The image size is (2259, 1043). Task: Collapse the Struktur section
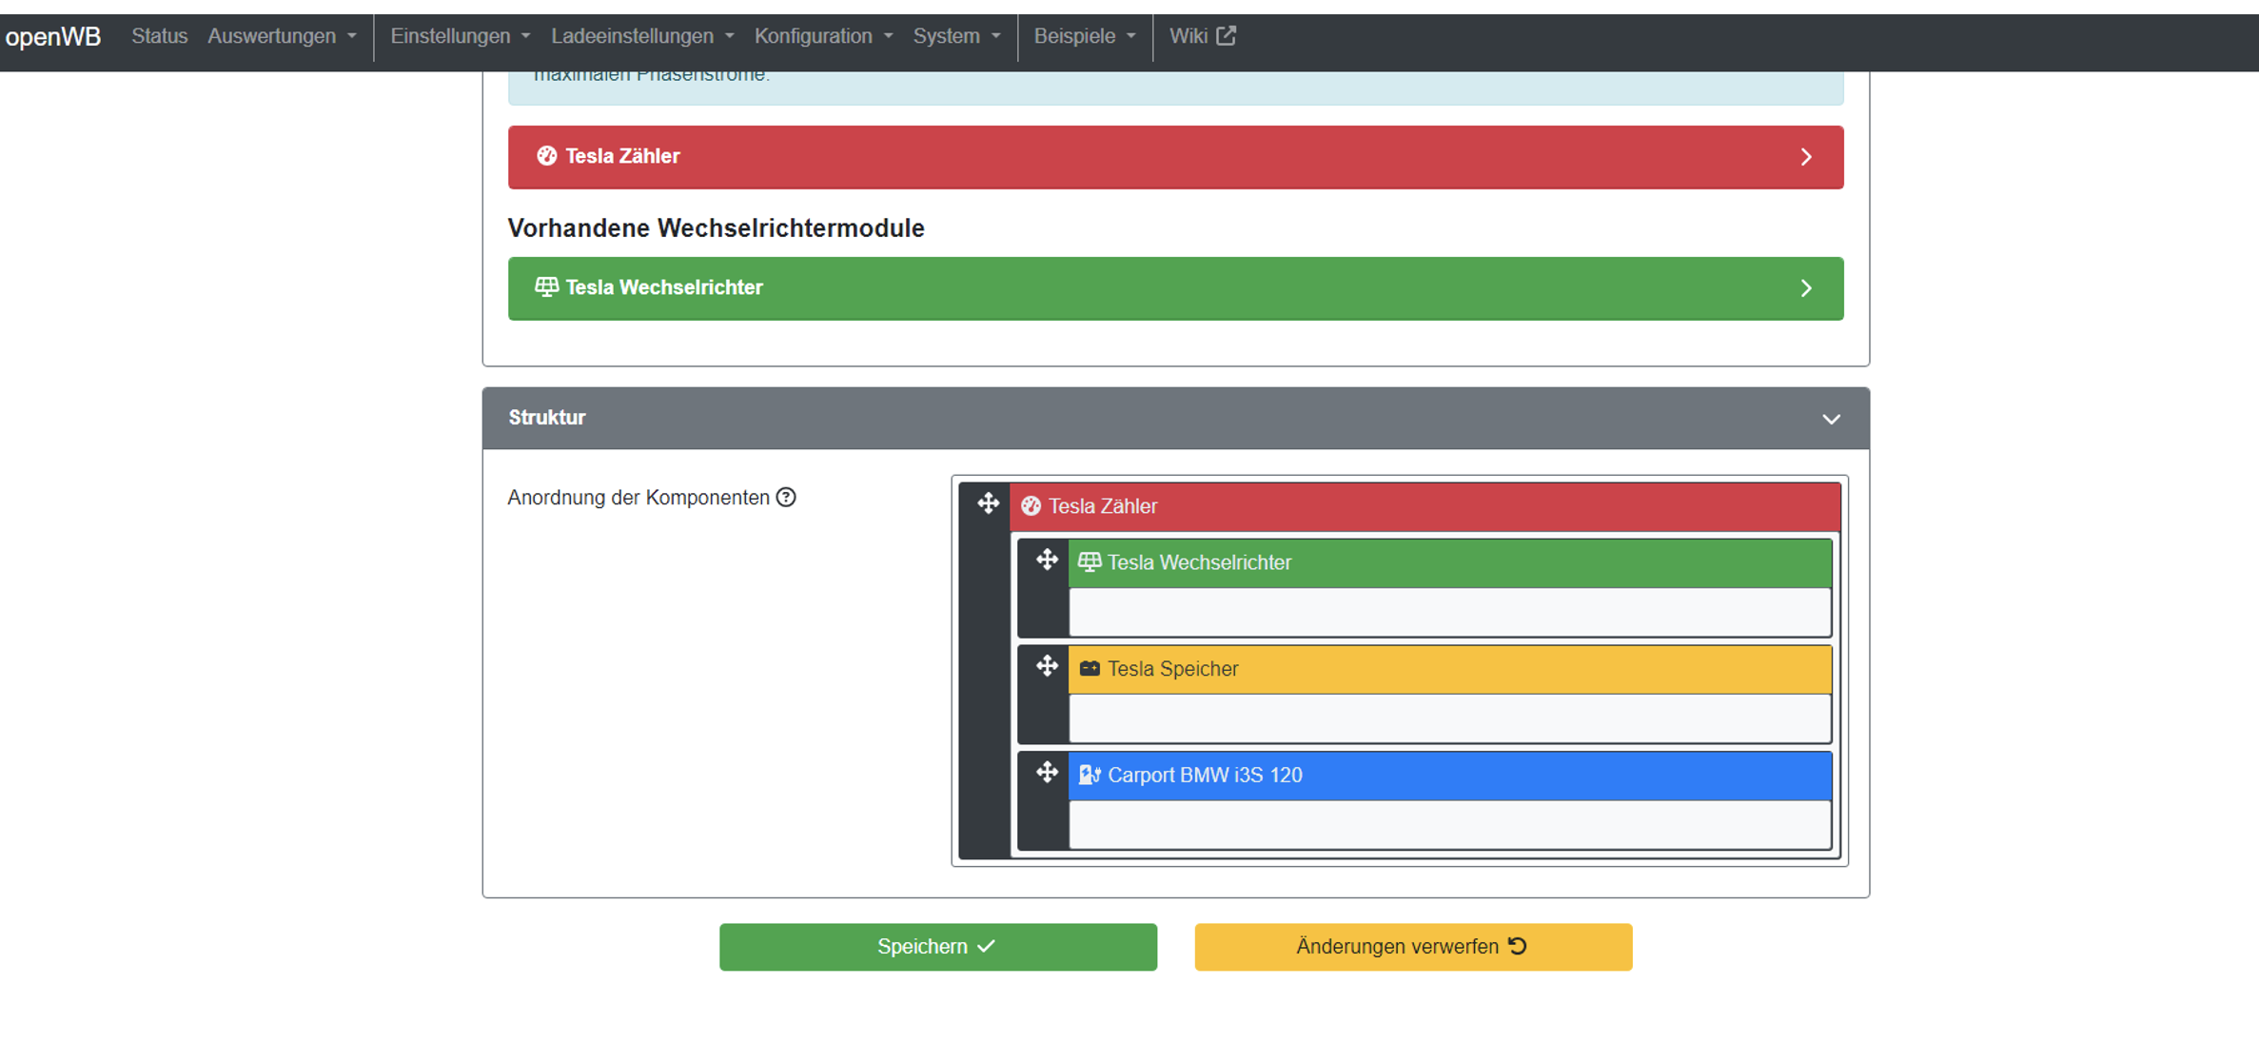tap(1831, 419)
